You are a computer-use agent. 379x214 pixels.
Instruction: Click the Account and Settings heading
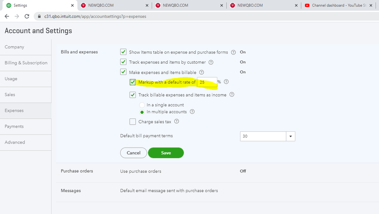click(x=38, y=31)
